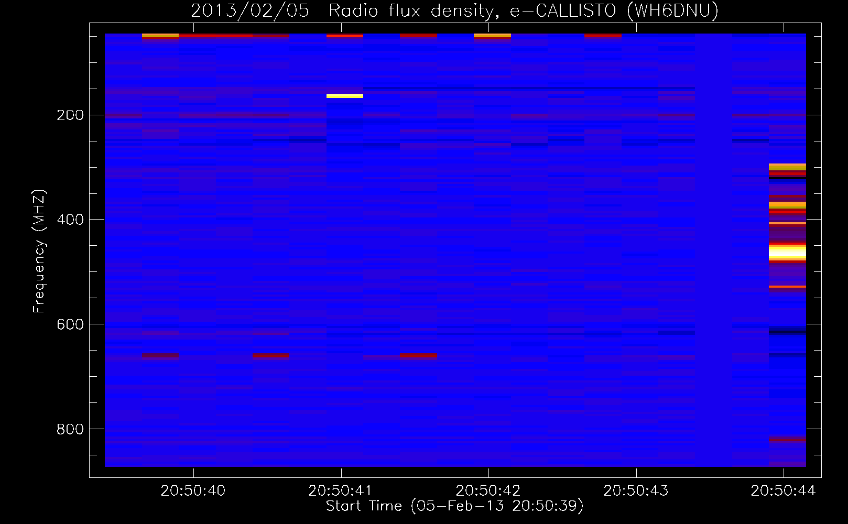Click the Start Time axis caption
The height and width of the screenshot is (524, 848).
(455, 506)
